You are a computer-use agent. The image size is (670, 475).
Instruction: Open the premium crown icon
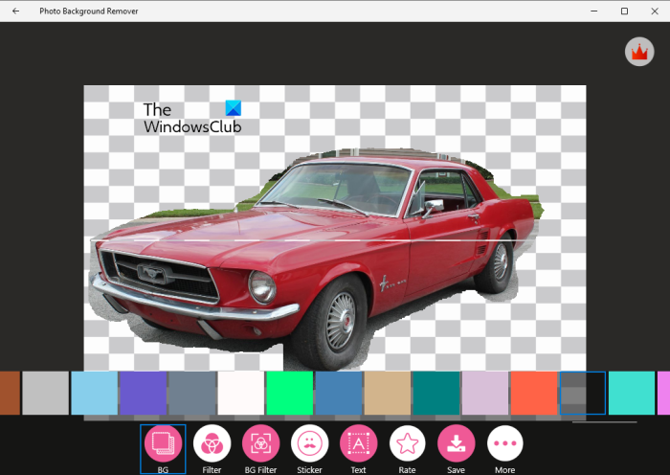(639, 52)
